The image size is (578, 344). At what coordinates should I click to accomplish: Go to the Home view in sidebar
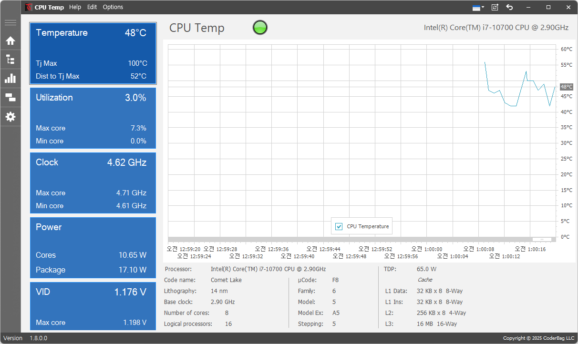coord(10,41)
